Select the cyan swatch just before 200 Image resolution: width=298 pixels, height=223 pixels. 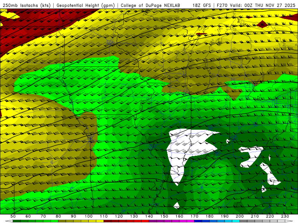[x=236, y=221]
